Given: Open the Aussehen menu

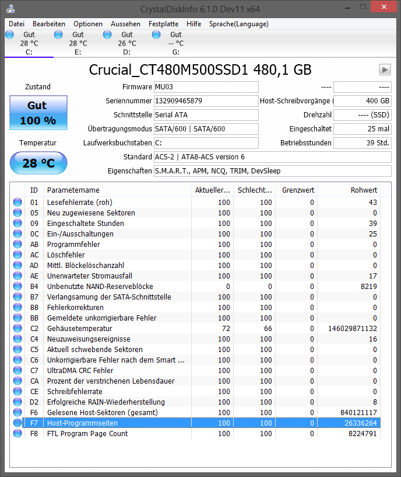Looking at the screenshot, I should (x=125, y=24).
